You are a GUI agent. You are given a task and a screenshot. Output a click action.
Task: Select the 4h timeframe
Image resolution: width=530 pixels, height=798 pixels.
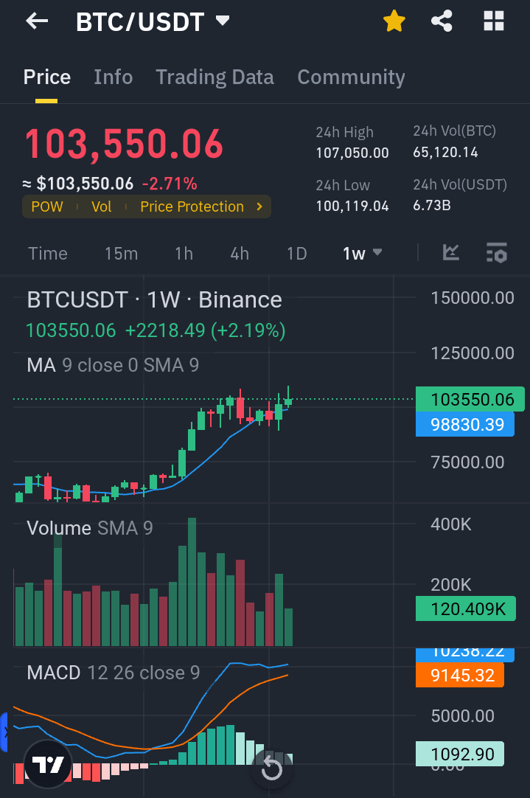(x=240, y=254)
